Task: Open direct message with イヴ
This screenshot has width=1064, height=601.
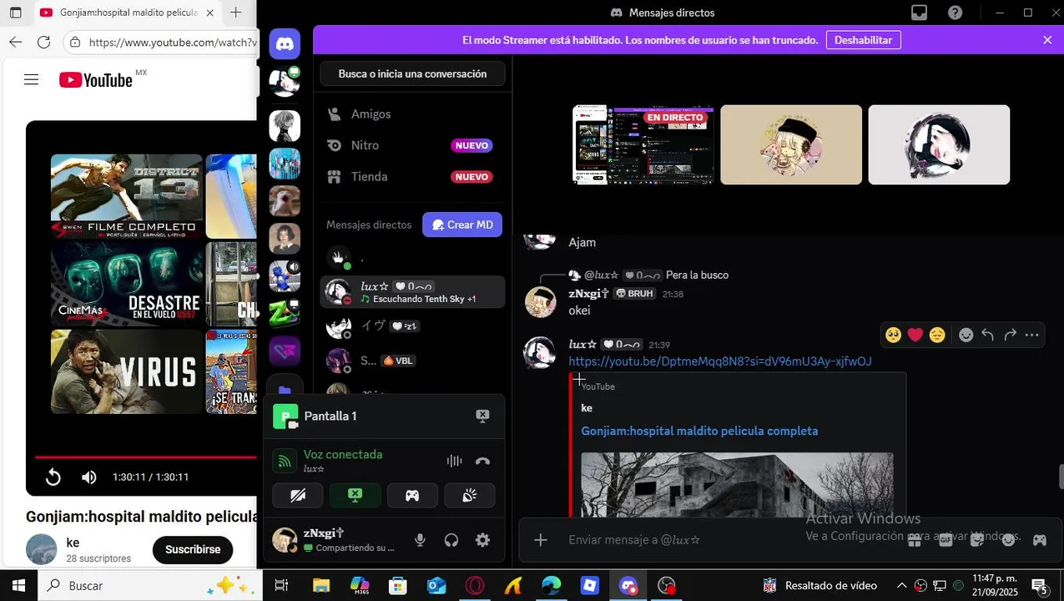Action: point(412,326)
